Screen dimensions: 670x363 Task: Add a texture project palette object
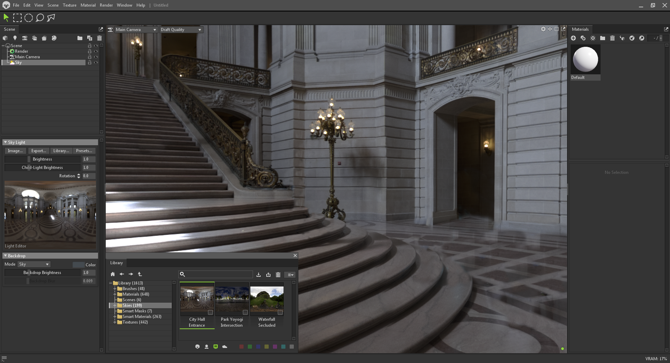tap(54, 38)
